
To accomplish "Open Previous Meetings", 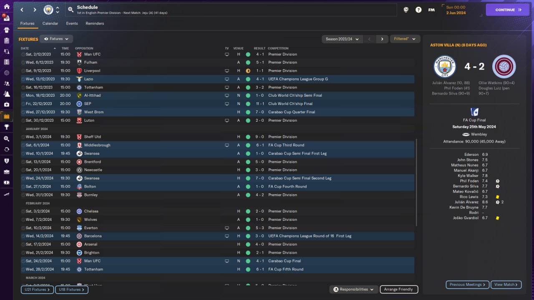I will (468, 285).
